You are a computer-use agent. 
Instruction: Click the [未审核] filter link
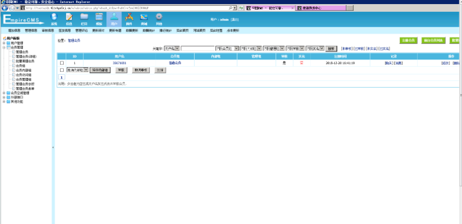347,48
